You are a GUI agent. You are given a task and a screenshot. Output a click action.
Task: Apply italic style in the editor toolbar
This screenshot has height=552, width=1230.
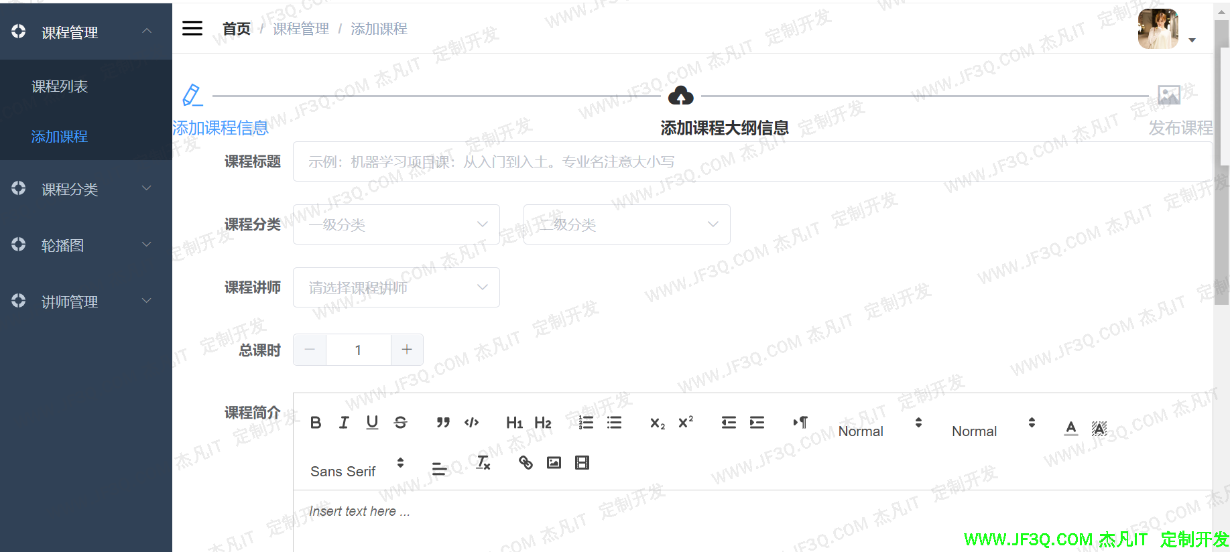344,423
